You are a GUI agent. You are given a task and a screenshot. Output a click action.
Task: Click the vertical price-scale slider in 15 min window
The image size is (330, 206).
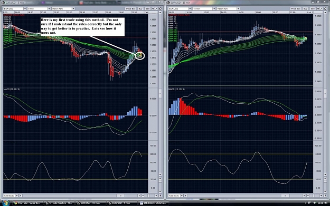tap(325, 93)
